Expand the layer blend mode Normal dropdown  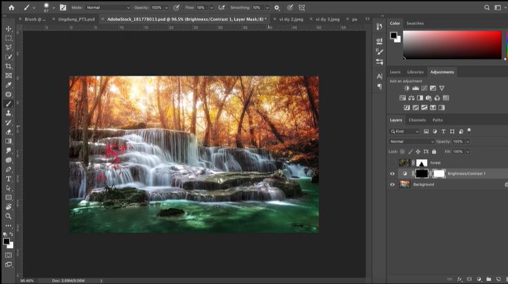coord(411,142)
